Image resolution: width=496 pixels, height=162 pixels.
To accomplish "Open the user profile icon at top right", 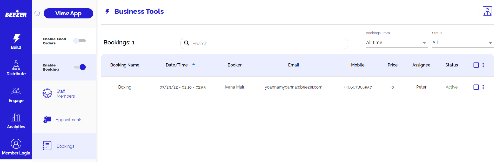I will tap(487, 11).
